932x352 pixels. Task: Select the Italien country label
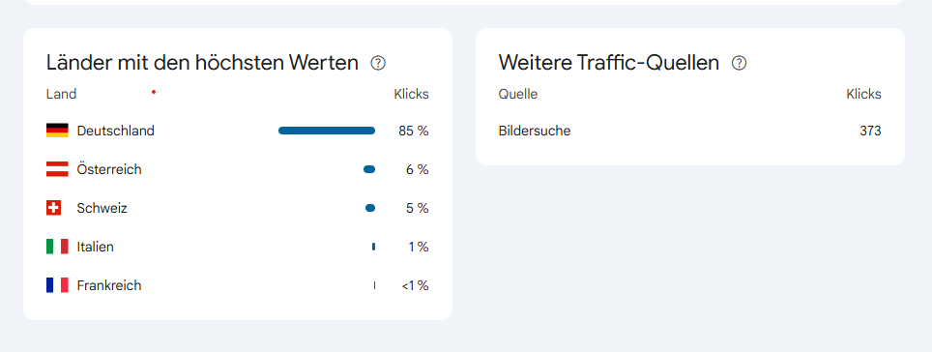(95, 247)
